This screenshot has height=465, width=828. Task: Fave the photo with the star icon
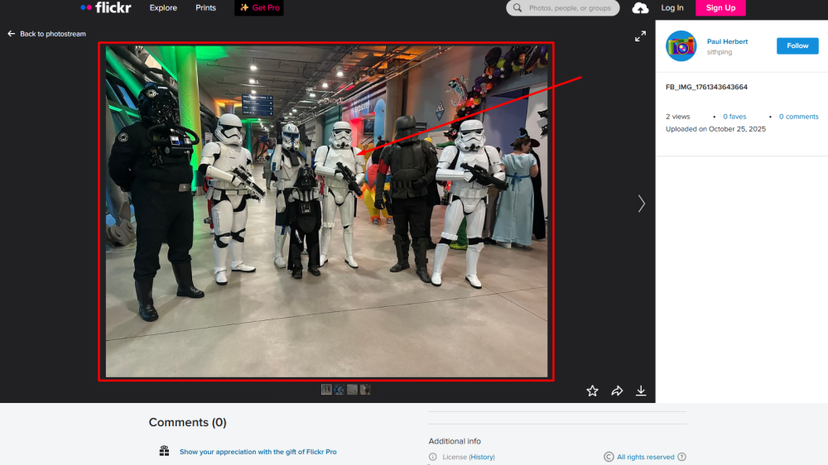tap(592, 391)
